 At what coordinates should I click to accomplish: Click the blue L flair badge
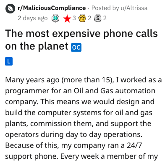point(9,61)
